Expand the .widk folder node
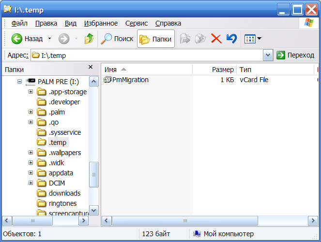The height and width of the screenshot is (242, 321). click(31, 163)
